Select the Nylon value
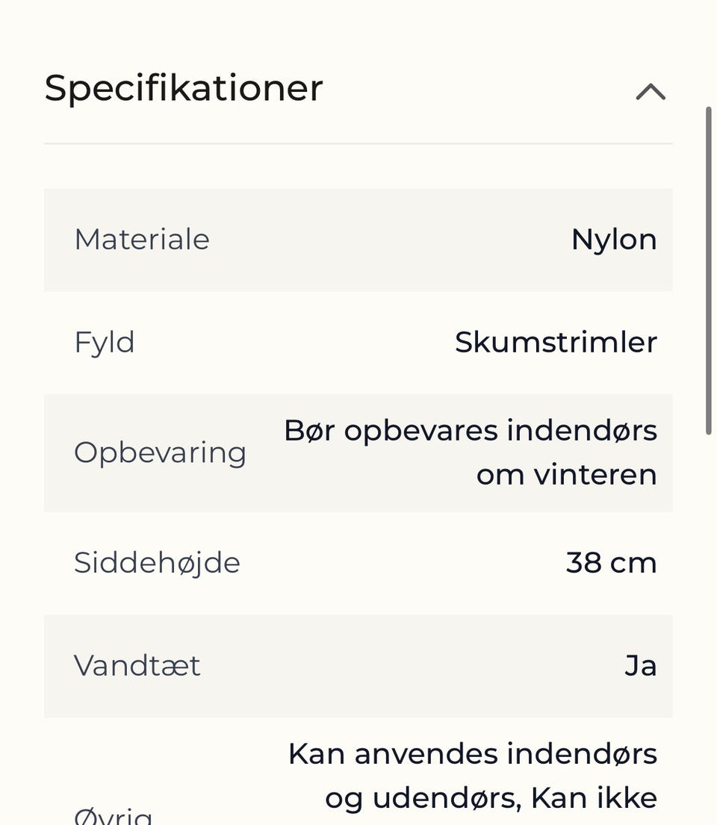This screenshot has height=825, width=717. [x=614, y=240]
